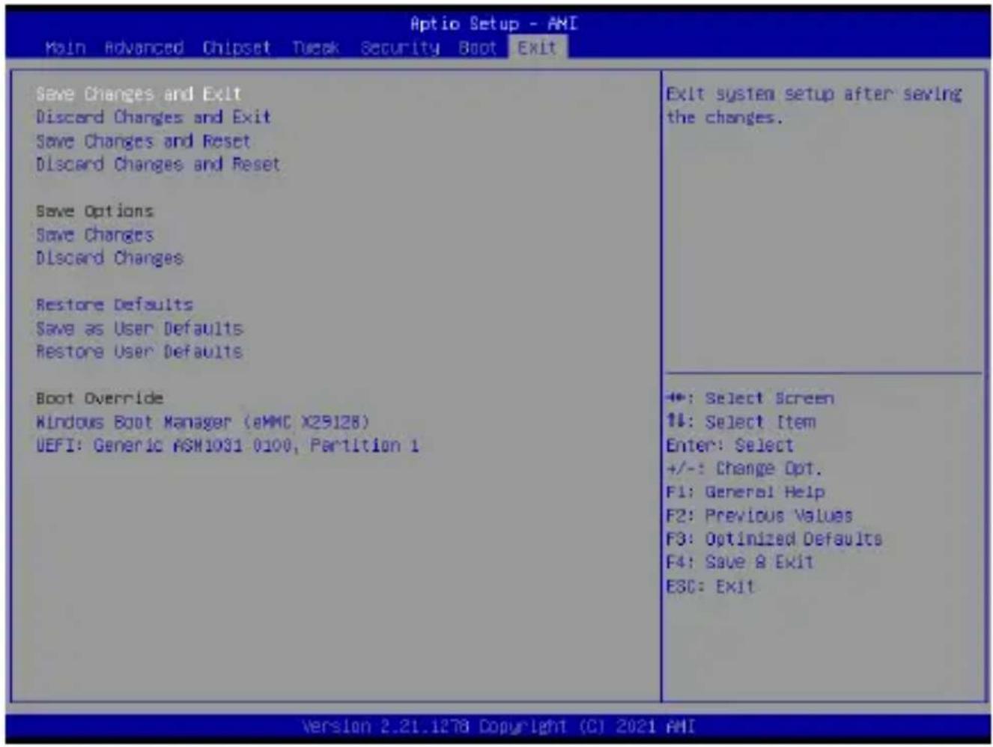993x747 pixels.
Task: Select Save Changes and Reset
Action: (x=143, y=141)
